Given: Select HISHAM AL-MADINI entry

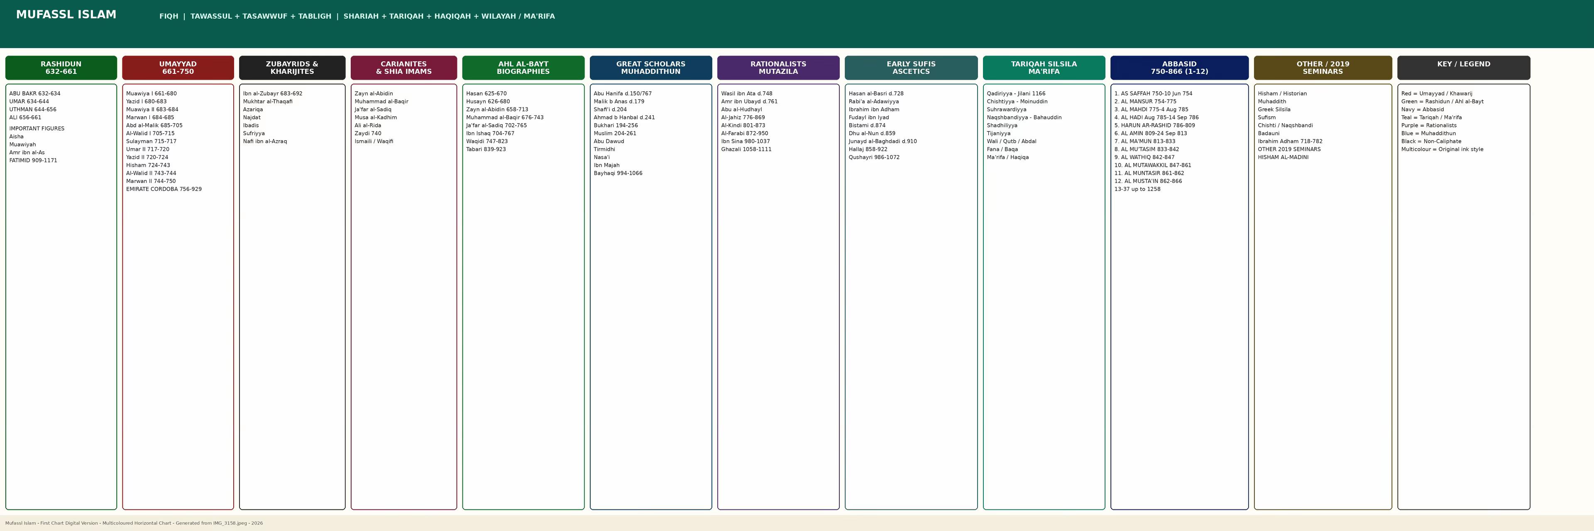Looking at the screenshot, I should (1284, 158).
